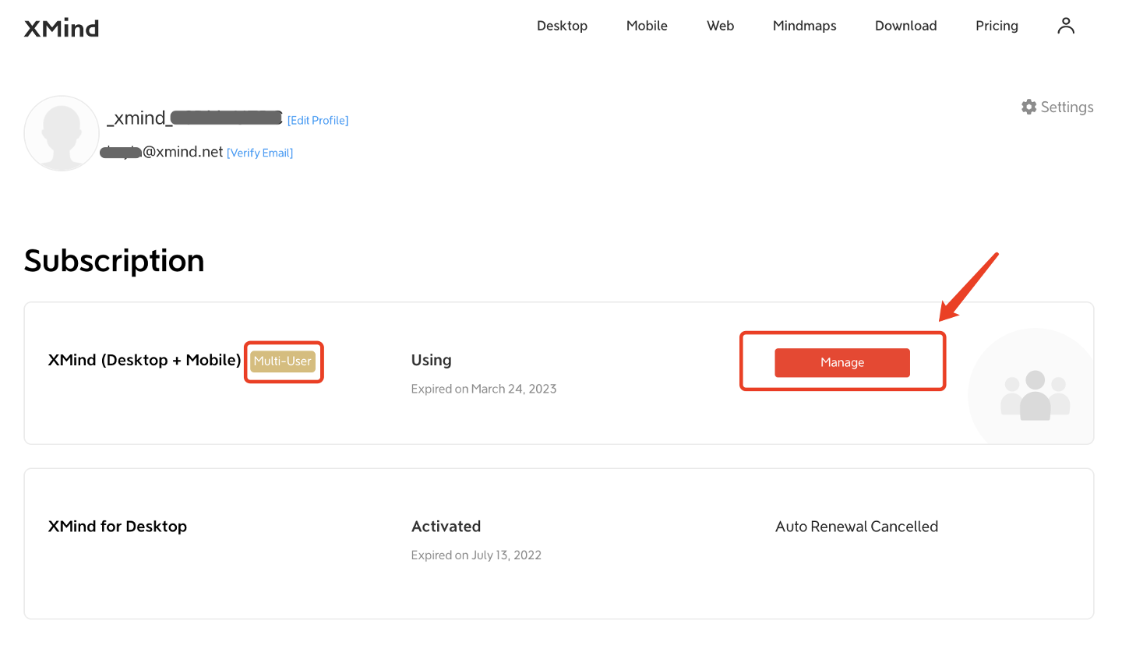Image resolution: width=1122 pixels, height=645 pixels.
Task: Open the Desktop menu item
Action: point(562,26)
